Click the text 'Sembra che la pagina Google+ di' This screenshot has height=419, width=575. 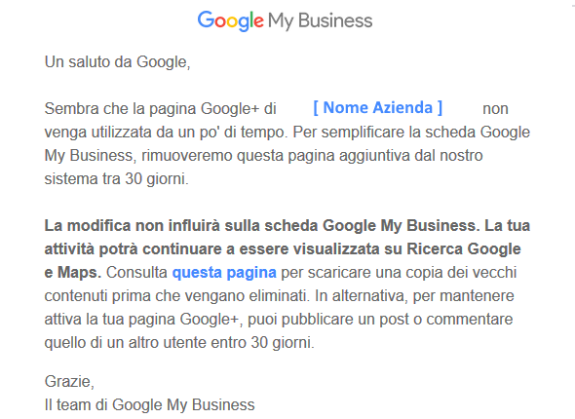pyautogui.click(x=160, y=109)
